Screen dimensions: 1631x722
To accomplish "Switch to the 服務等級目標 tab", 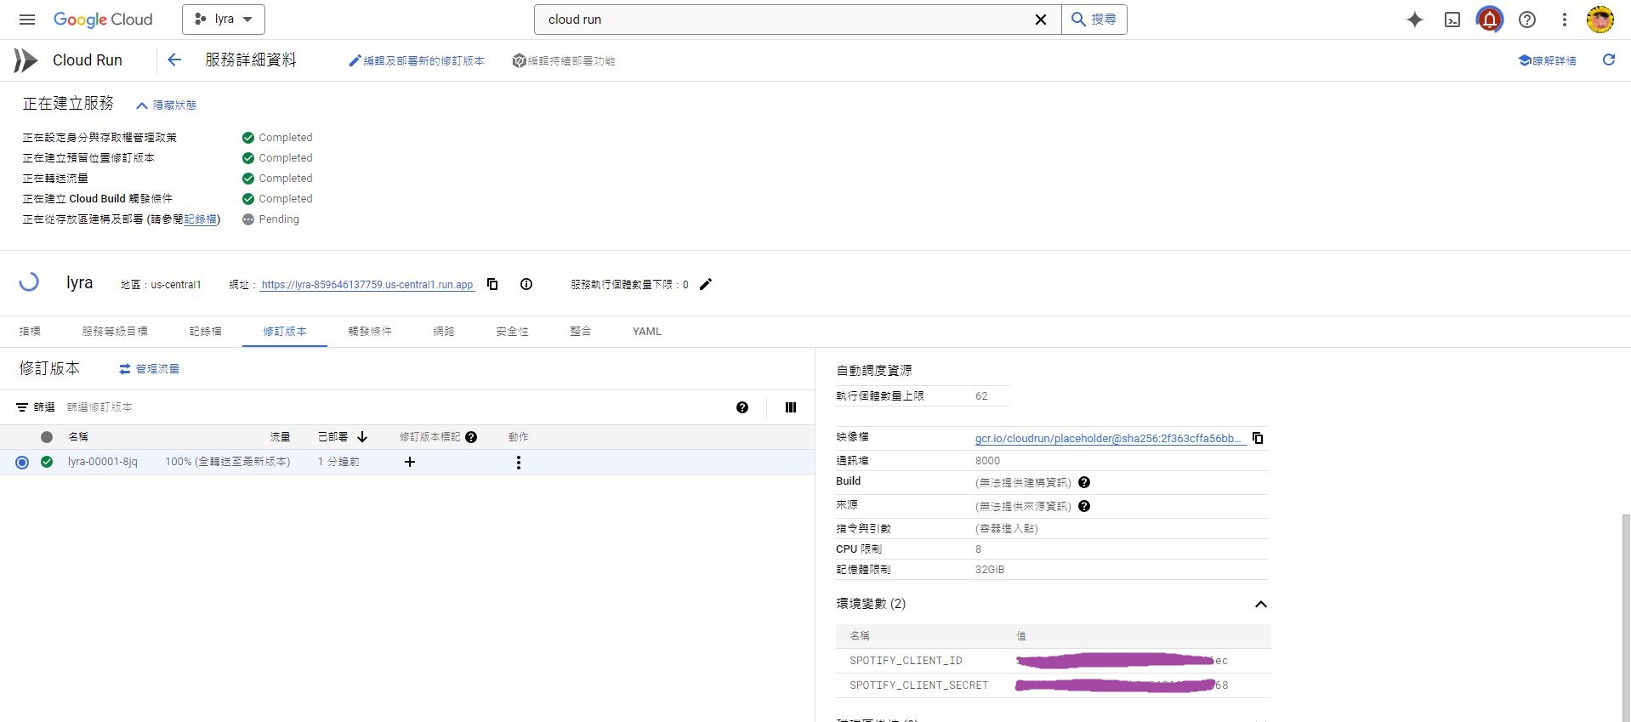I will tap(115, 332).
